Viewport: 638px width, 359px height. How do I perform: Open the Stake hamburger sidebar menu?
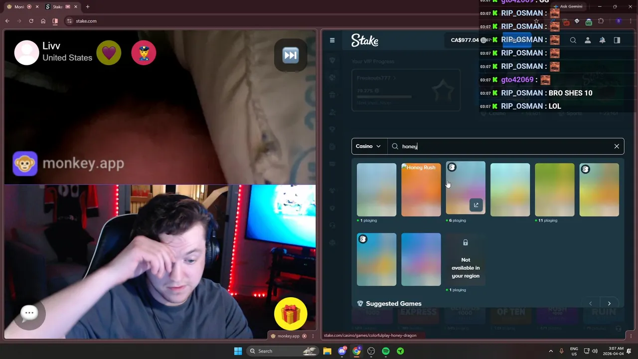pyautogui.click(x=332, y=40)
